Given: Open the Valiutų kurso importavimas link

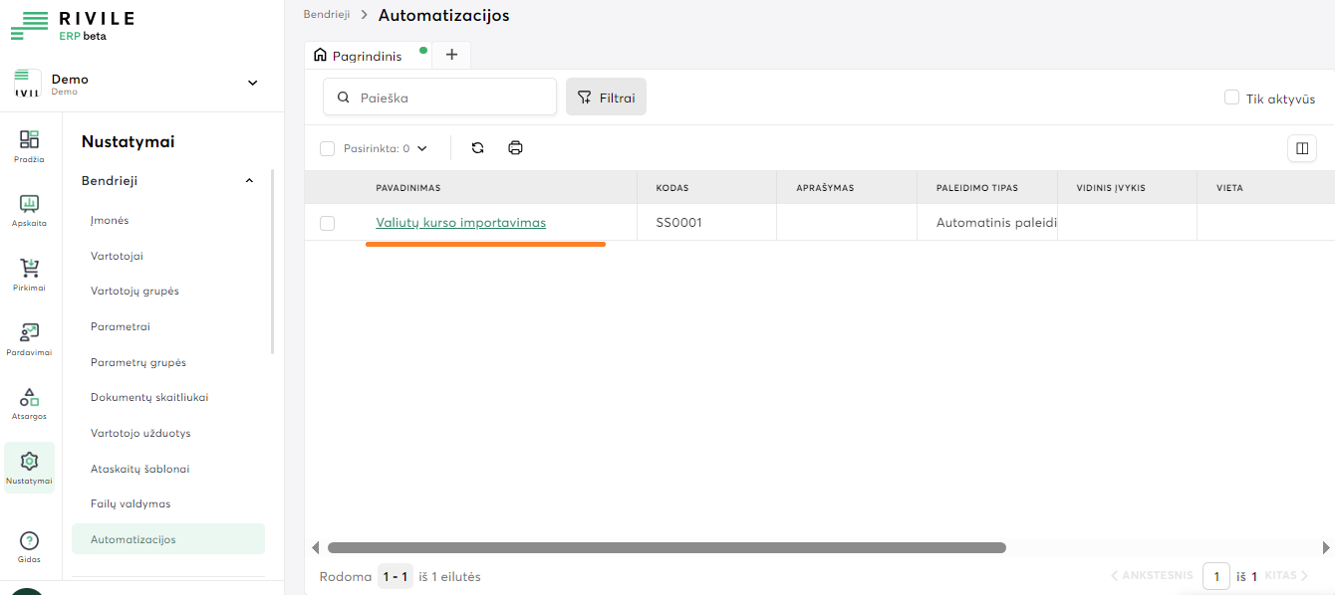Looking at the screenshot, I should tap(460, 223).
